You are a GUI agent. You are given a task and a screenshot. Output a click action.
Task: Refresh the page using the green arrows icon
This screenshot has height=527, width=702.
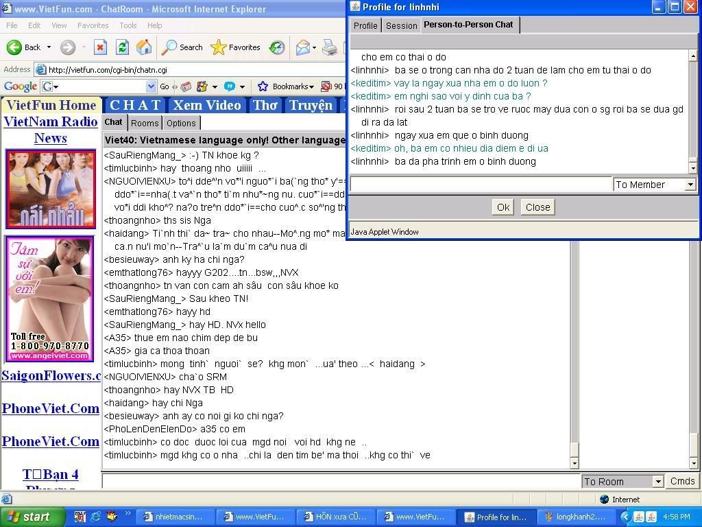122,47
